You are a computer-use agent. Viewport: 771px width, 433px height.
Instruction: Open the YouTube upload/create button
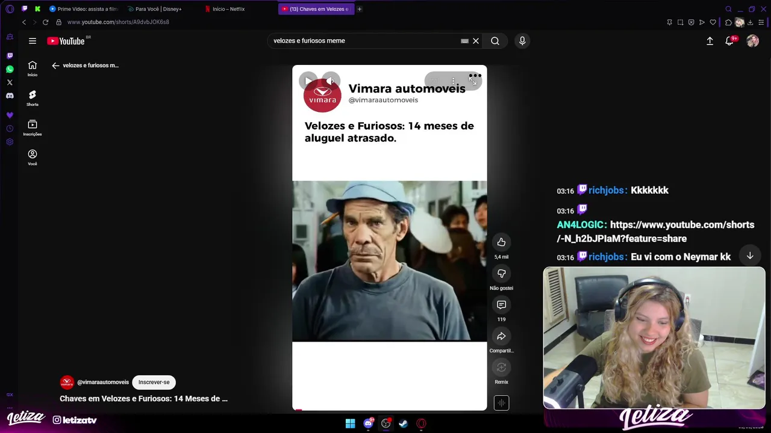710,41
